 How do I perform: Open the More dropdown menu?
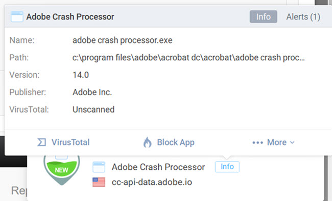click(x=273, y=143)
